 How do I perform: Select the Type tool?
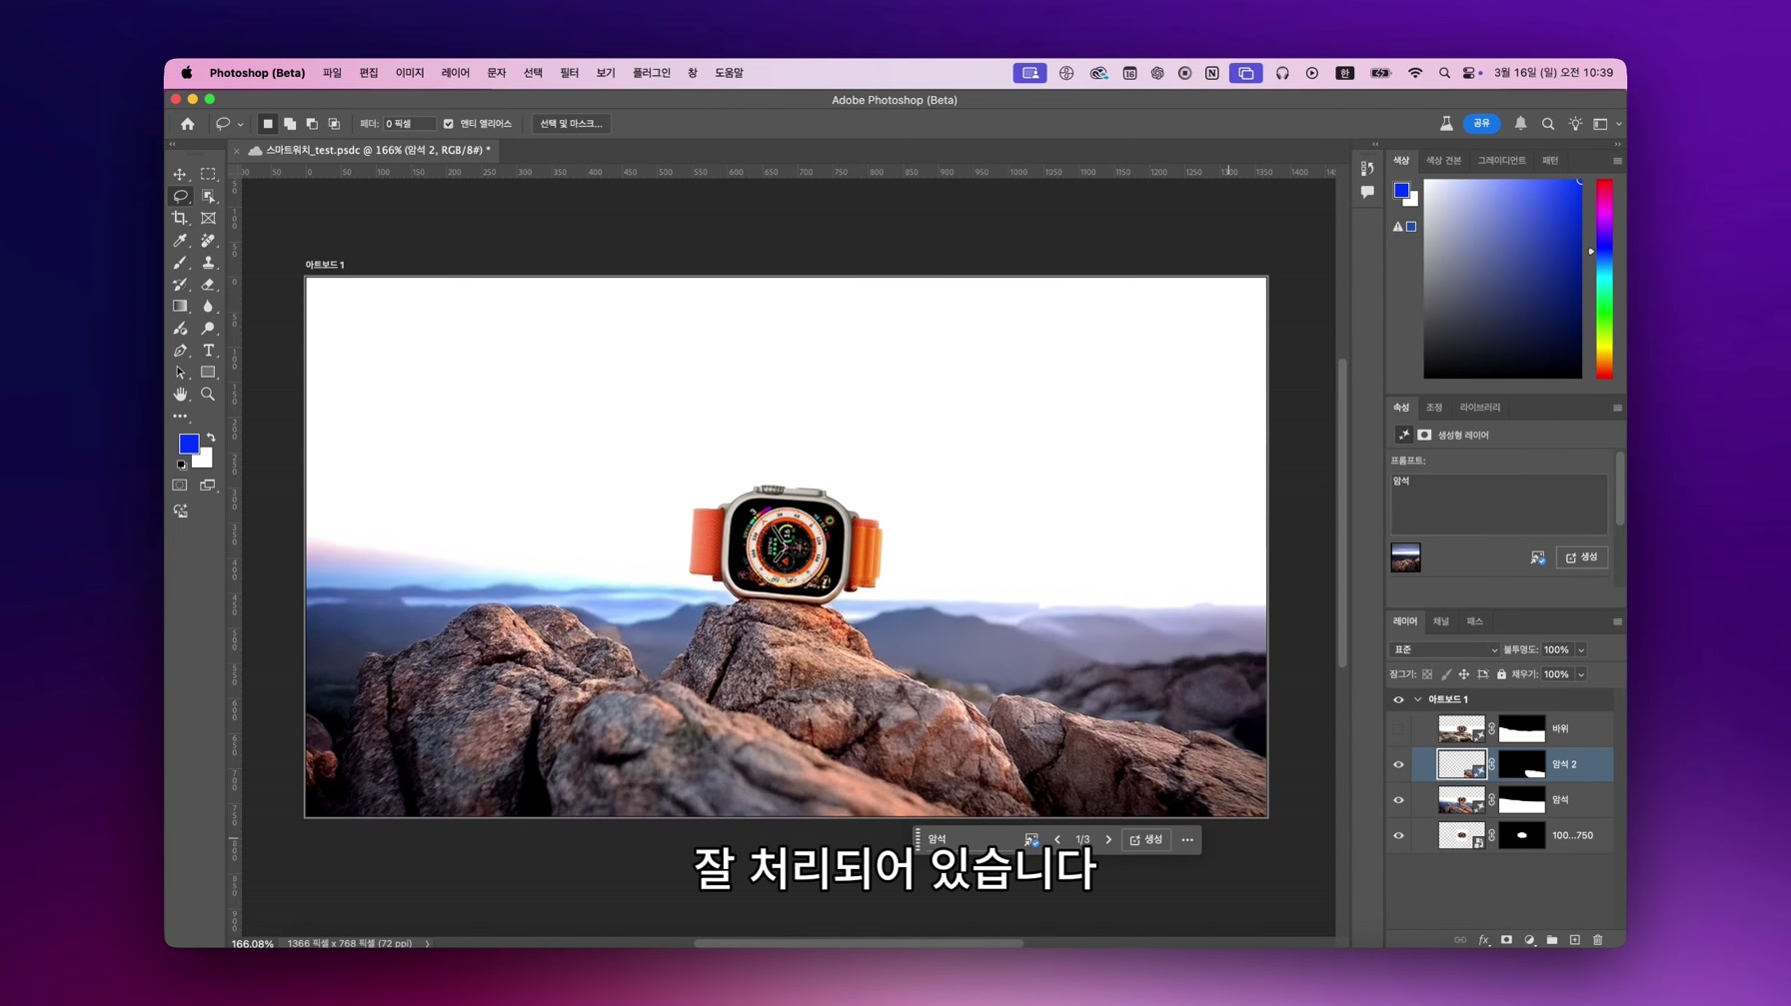208,351
